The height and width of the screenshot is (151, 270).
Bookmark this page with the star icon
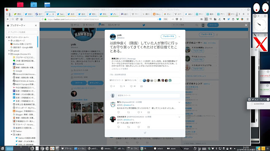(x=181, y=19)
